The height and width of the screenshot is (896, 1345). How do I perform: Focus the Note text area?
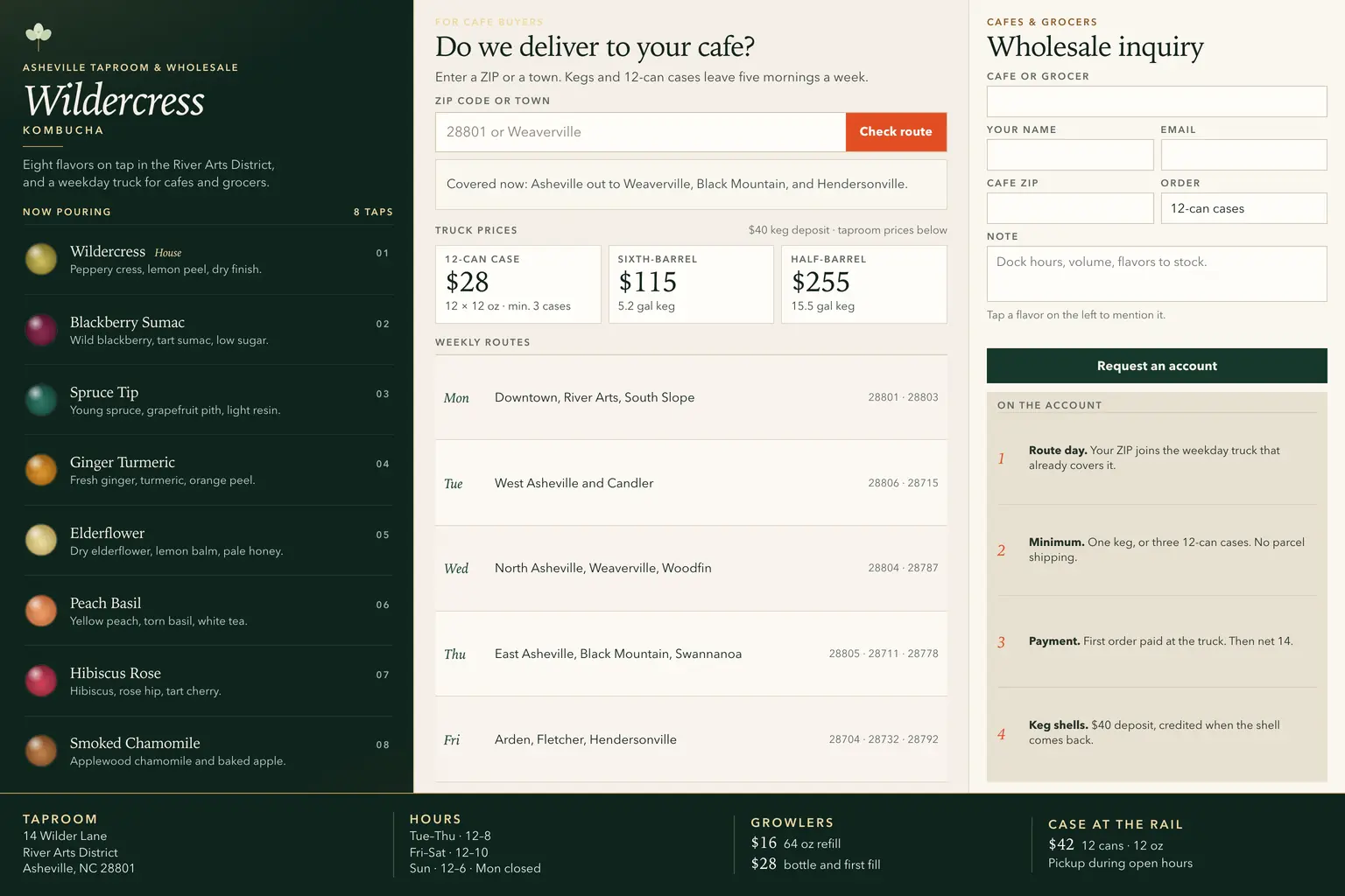[x=1157, y=274]
